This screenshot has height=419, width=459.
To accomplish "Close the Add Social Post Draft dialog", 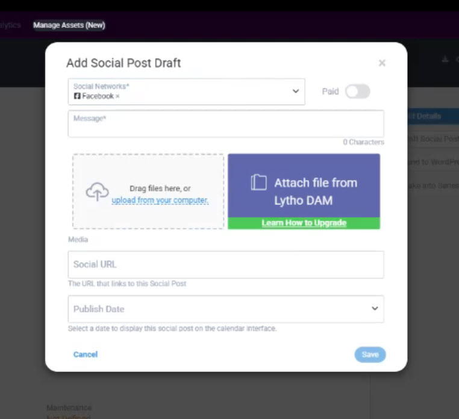I will (x=382, y=63).
